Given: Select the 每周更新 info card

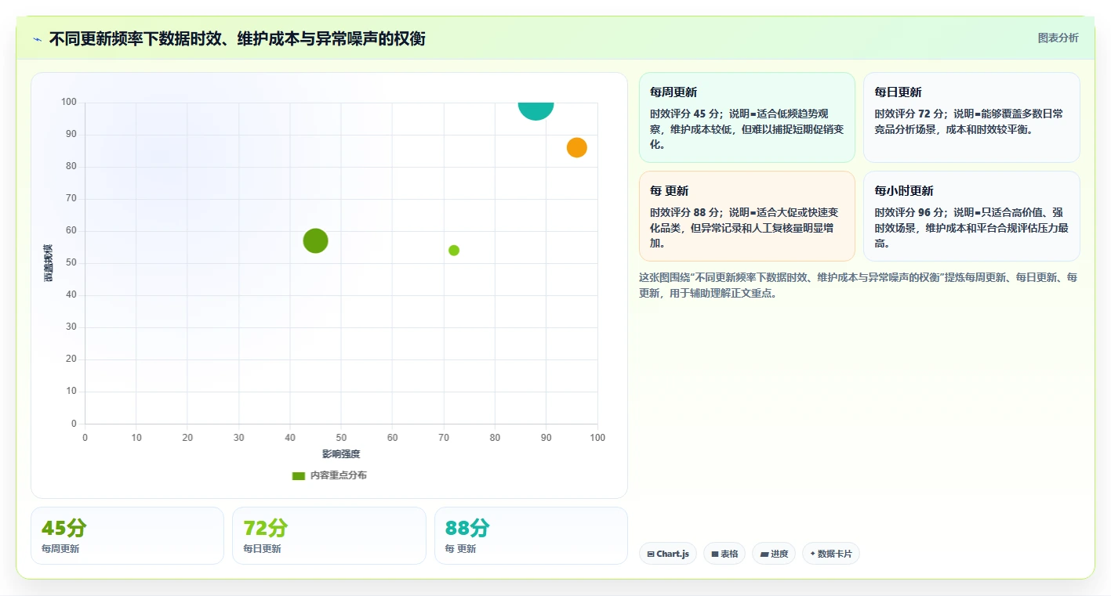Looking at the screenshot, I should 747,117.
